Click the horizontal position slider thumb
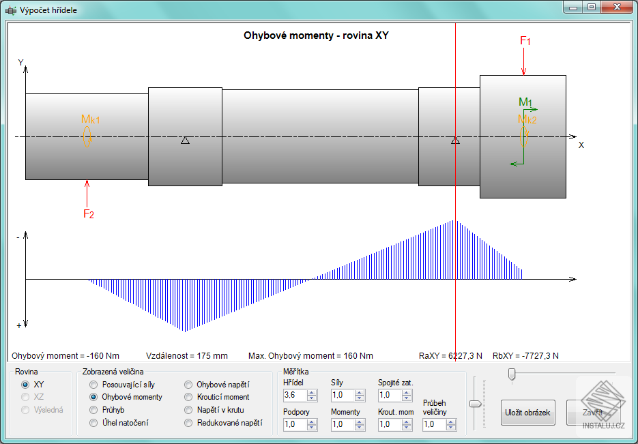This screenshot has height=444, width=638. click(x=511, y=373)
